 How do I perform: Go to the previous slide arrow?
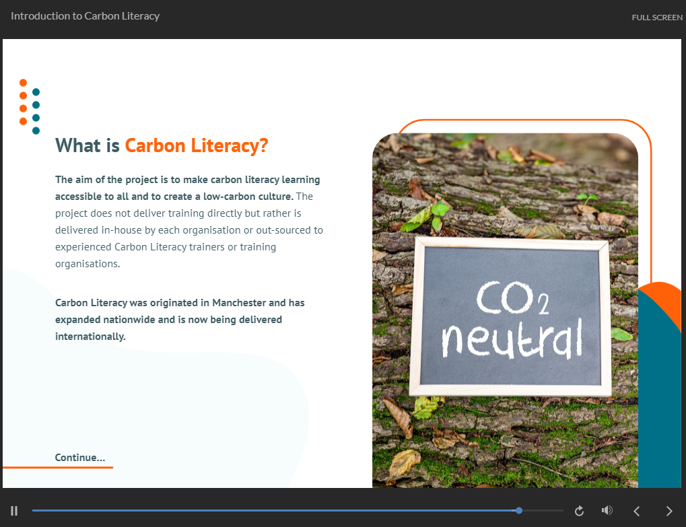637,511
